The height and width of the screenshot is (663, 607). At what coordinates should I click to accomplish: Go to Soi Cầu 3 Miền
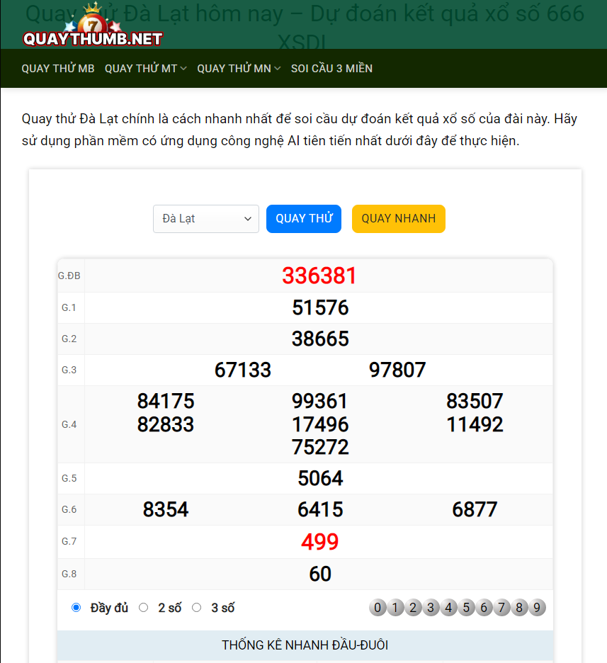(x=331, y=69)
